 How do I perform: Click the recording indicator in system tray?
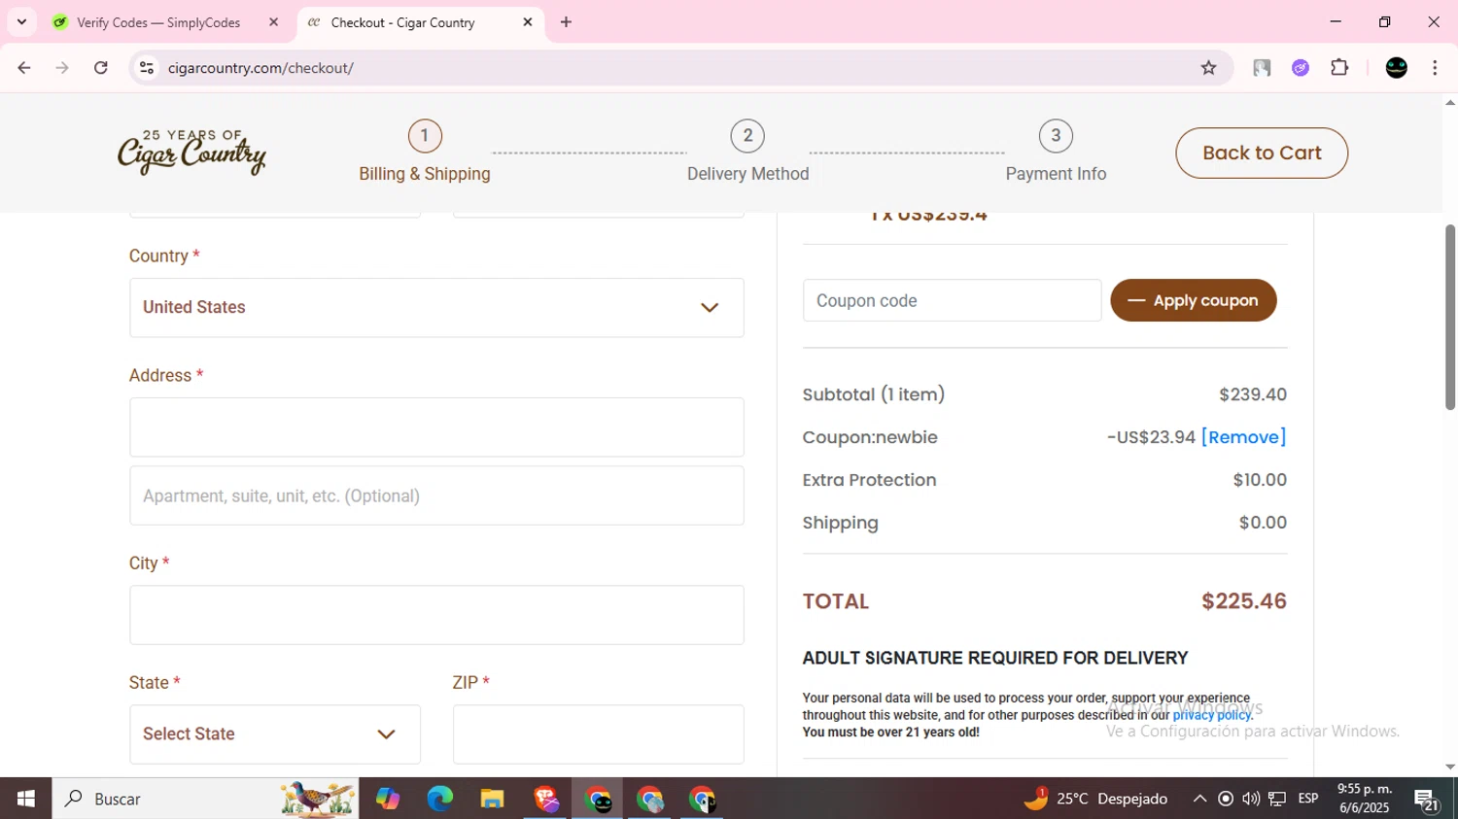pyautogui.click(x=1226, y=799)
